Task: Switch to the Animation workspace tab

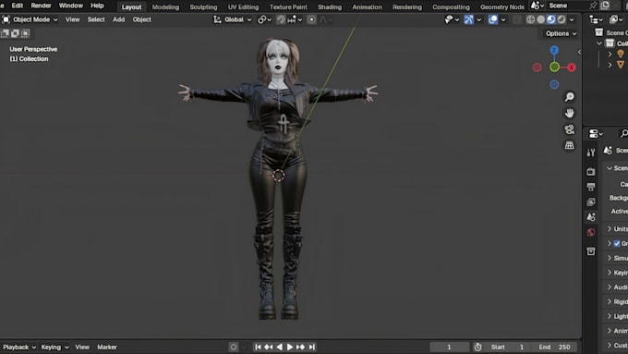Action: click(367, 6)
